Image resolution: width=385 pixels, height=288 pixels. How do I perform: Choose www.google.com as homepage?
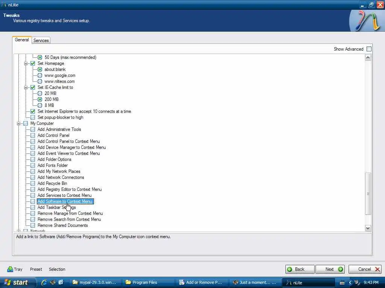pos(40,75)
